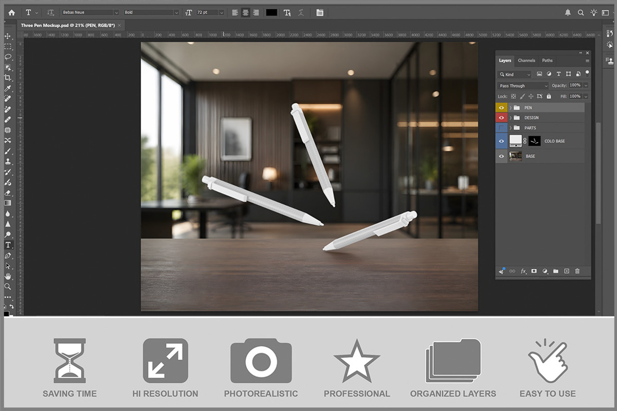Open the Bebas Neue font family dropdown

pos(116,12)
